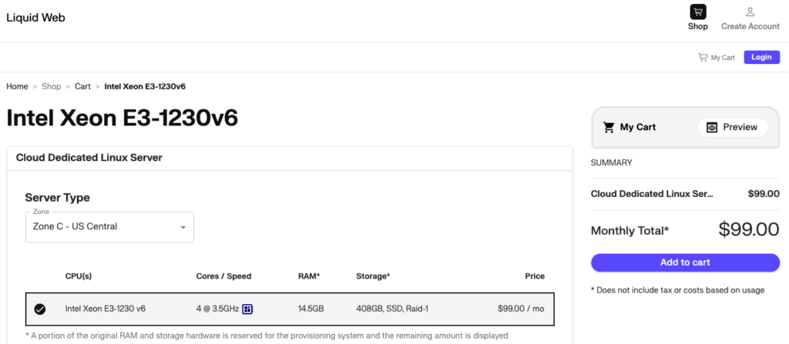
Task: Click the small My Cart icon beside Login
Action: pyautogui.click(x=703, y=57)
